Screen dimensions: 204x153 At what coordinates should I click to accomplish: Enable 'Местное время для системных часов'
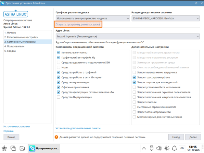[134, 117]
